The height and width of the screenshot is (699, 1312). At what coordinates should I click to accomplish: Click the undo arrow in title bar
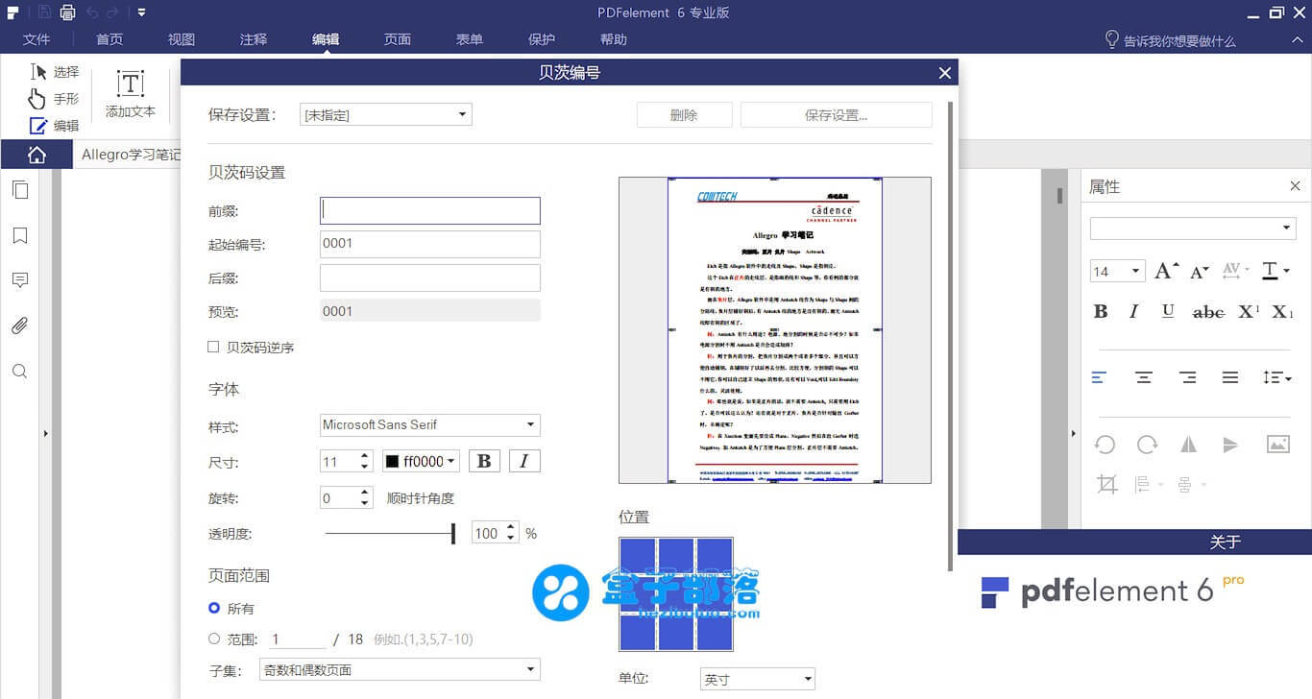(92, 12)
